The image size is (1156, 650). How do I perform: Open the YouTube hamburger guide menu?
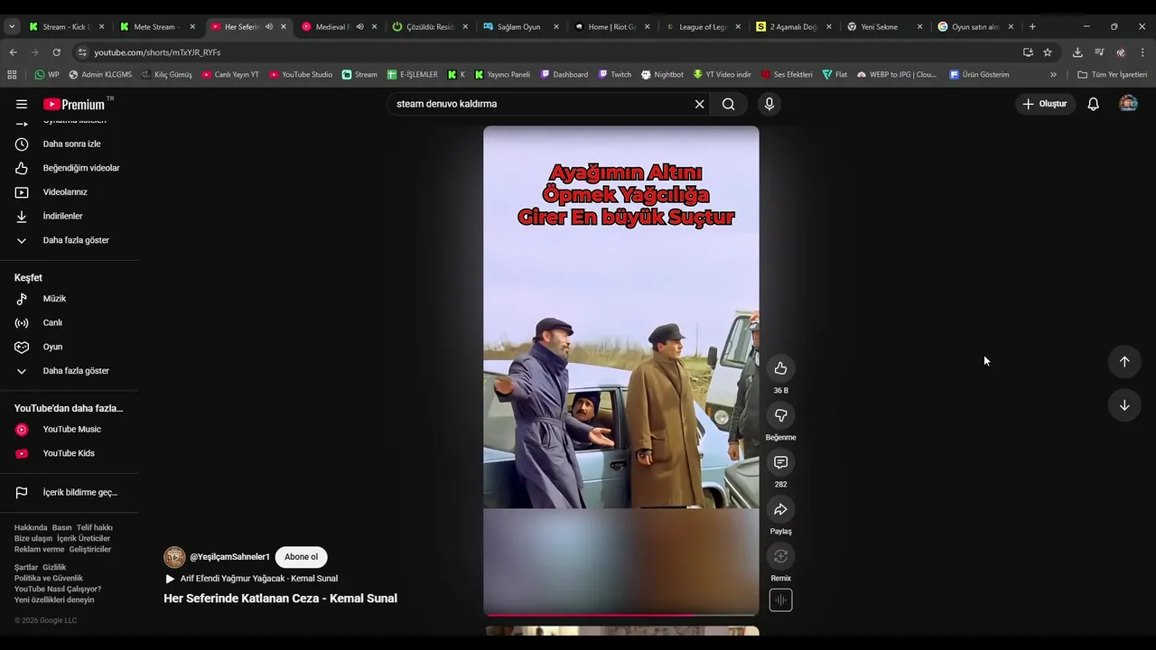22,104
